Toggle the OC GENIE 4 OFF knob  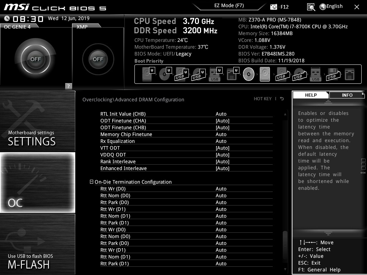pyautogui.click(x=35, y=59)
